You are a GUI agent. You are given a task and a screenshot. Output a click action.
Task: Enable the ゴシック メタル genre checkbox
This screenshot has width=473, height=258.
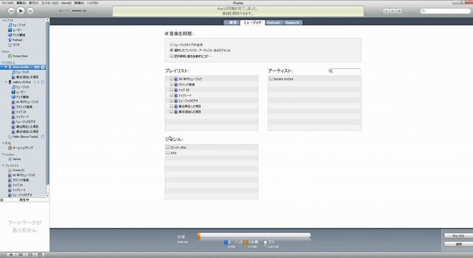coord(168,147)
